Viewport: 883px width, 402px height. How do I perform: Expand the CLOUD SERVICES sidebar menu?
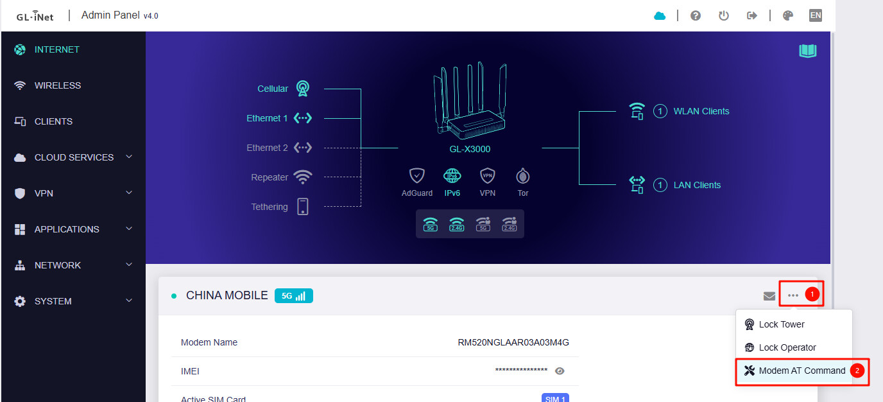(x=73, y=157)
